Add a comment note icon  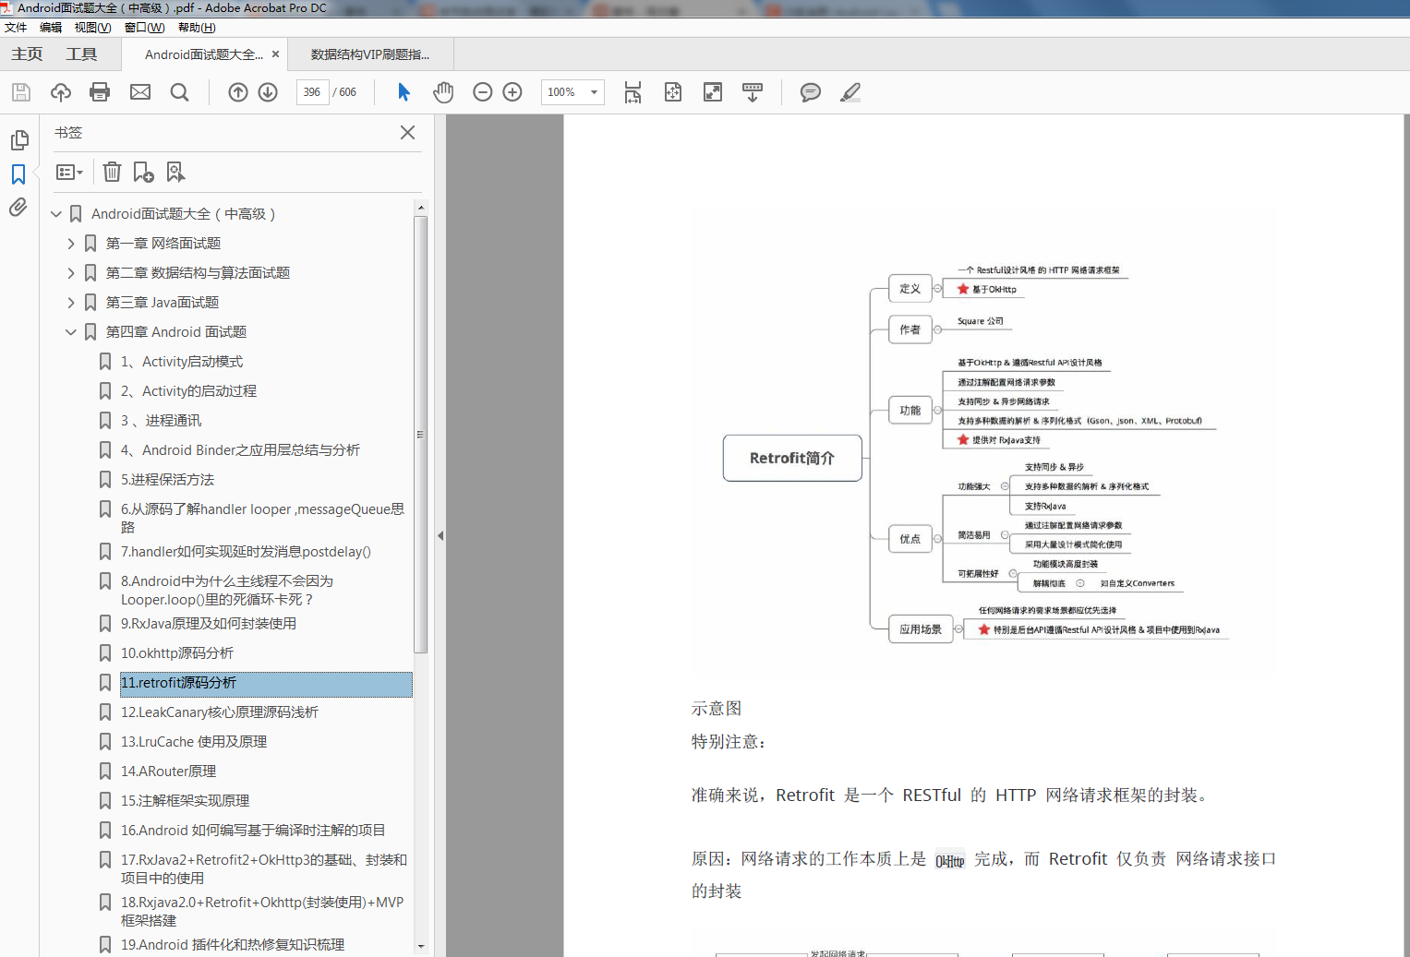tap(811, 92)
